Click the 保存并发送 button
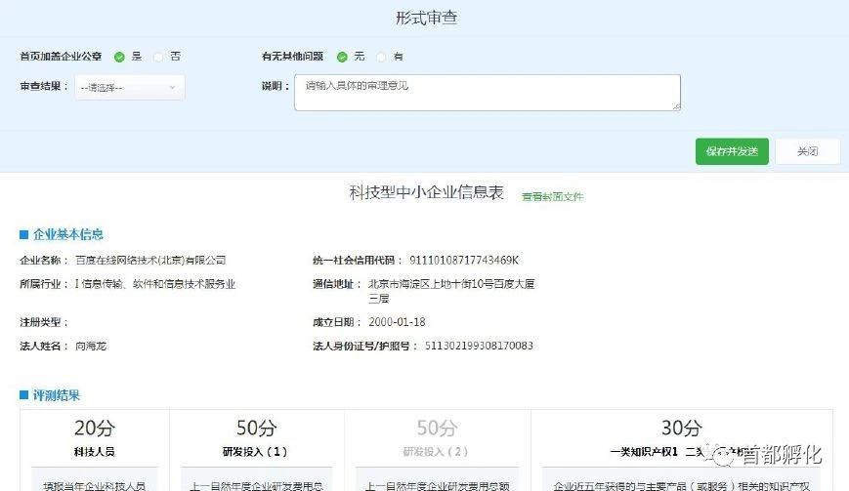This screenshot has width=849, height=491. point(732,151)
